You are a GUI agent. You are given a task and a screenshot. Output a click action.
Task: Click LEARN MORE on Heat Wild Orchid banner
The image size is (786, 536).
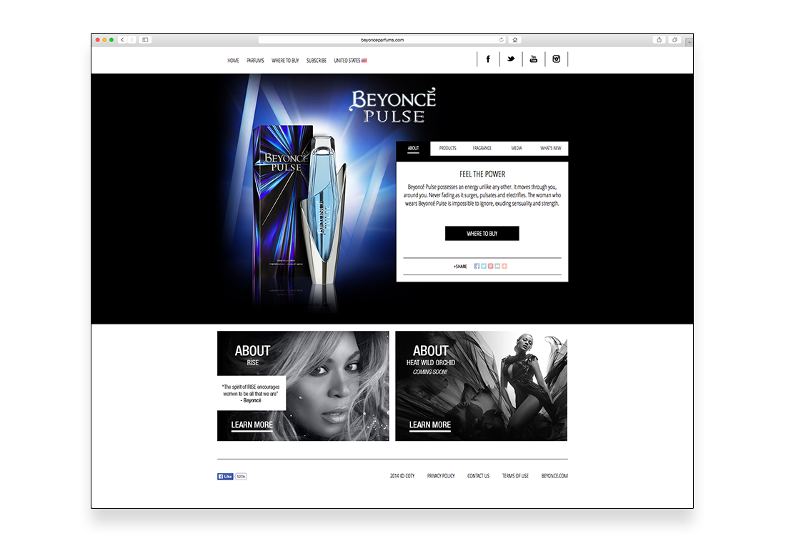[x=430, y=425]
